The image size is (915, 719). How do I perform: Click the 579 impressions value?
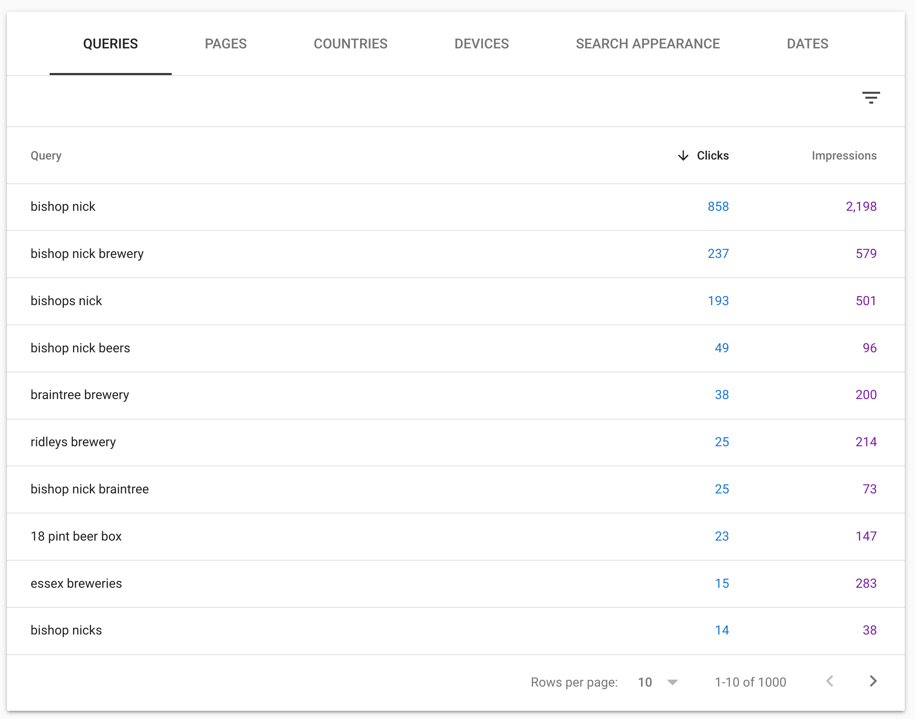[866, 254]
